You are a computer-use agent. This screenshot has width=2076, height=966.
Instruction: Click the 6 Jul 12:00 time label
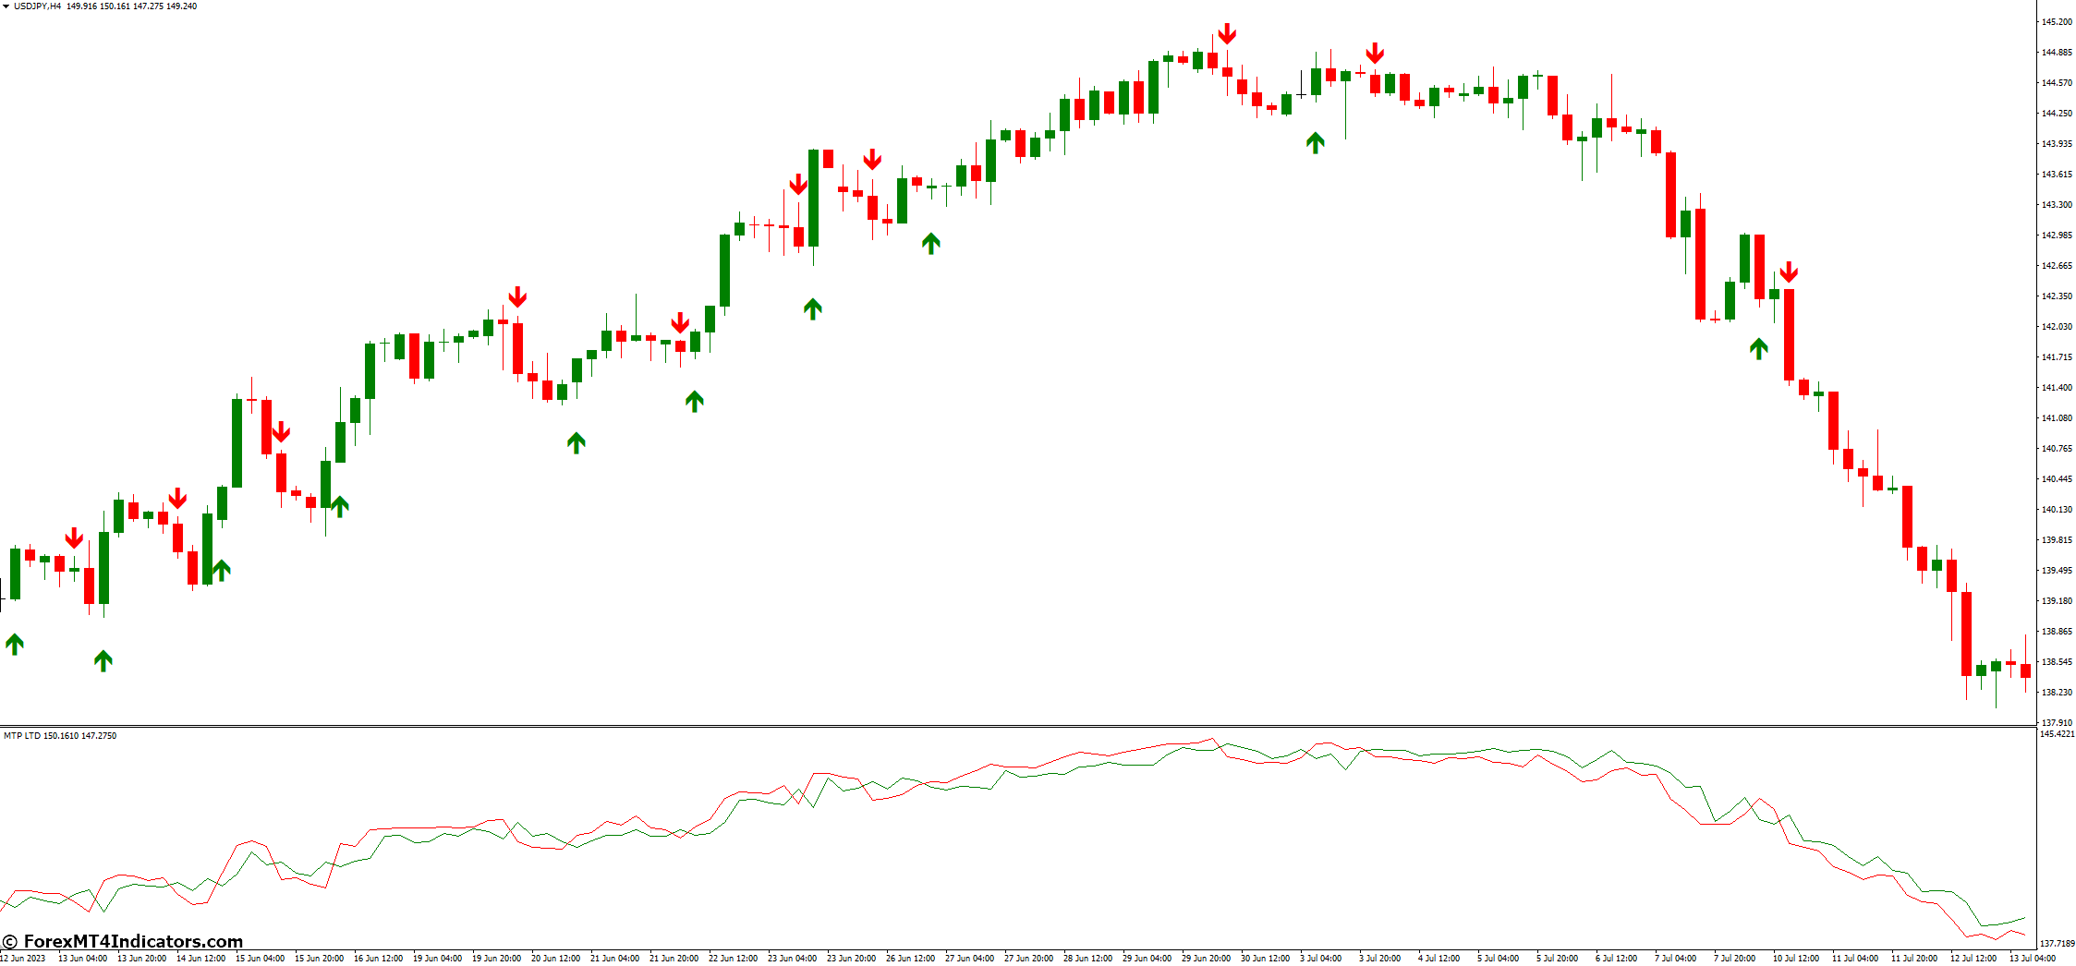(x=1617, y=958)
